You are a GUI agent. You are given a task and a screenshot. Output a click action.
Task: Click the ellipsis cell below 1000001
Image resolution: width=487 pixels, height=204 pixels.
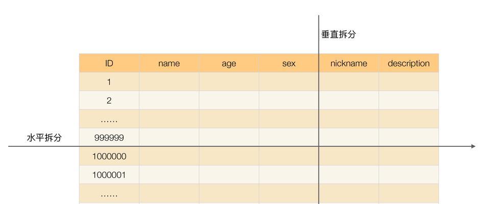109,193
